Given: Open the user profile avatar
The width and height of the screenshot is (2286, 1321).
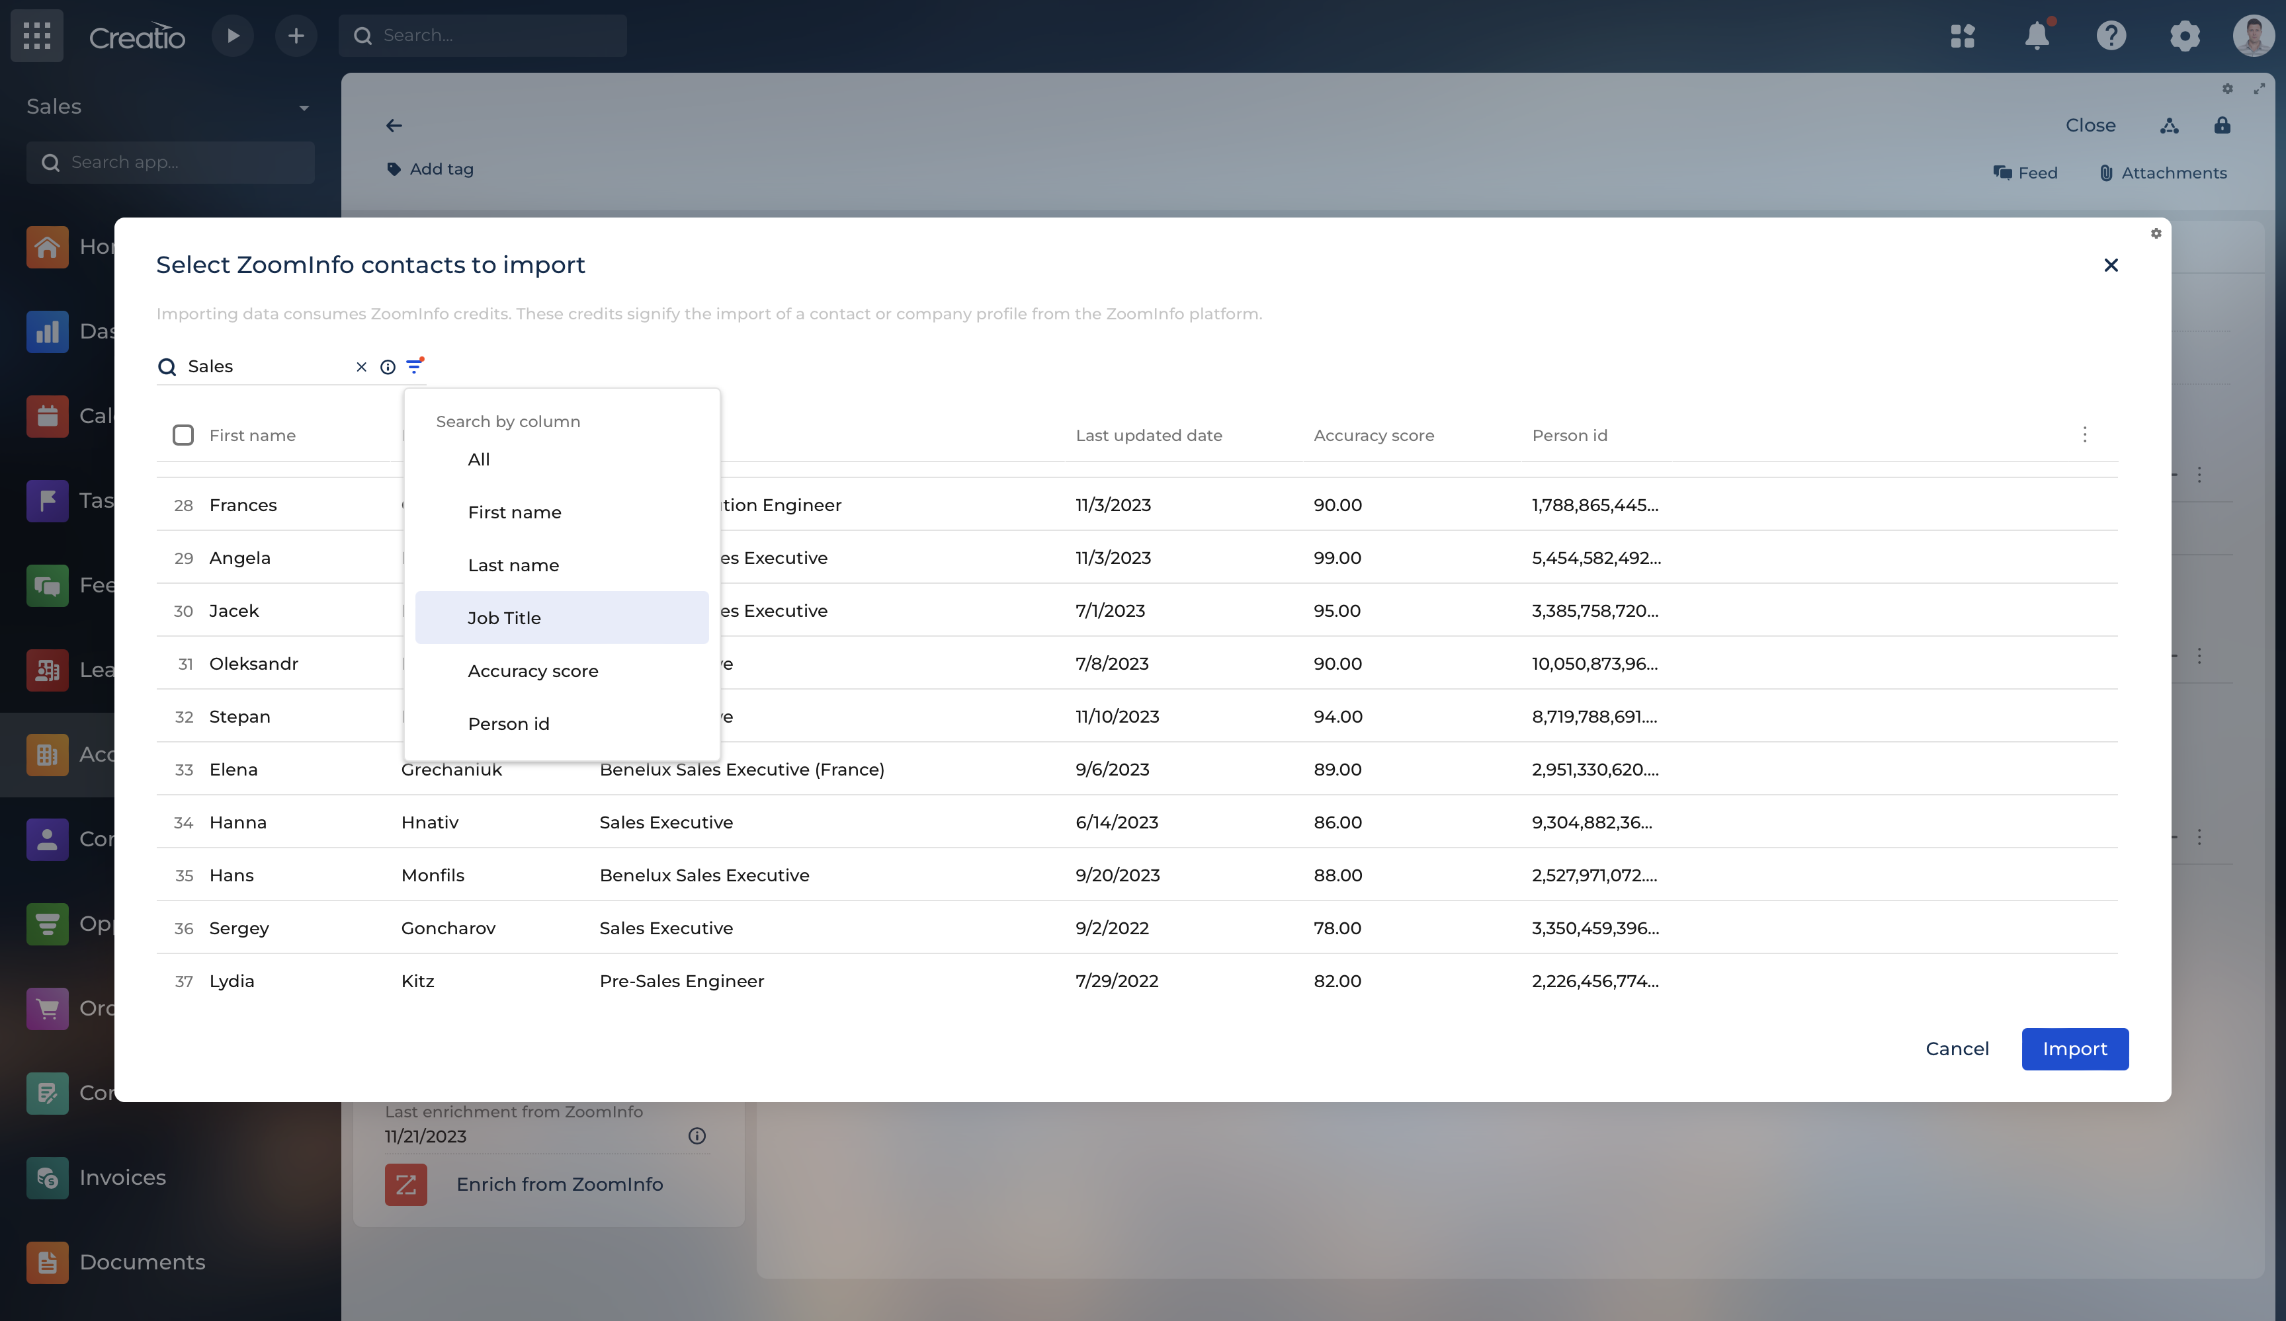Looking at the screenshot, I should point(2254,35).
